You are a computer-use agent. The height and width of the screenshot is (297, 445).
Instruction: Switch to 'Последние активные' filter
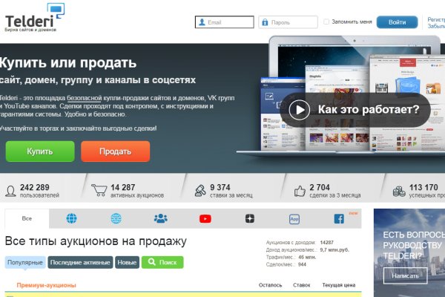80,263
